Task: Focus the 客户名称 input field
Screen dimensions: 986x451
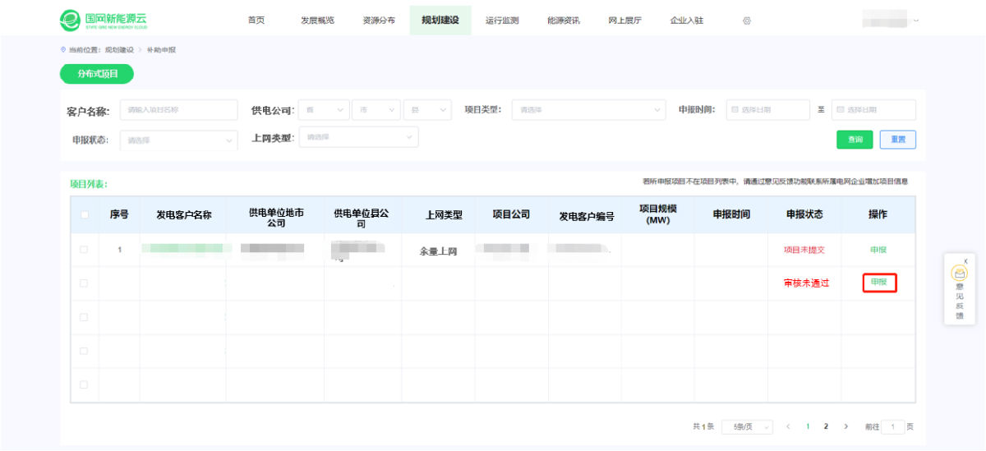Action: 178,110
